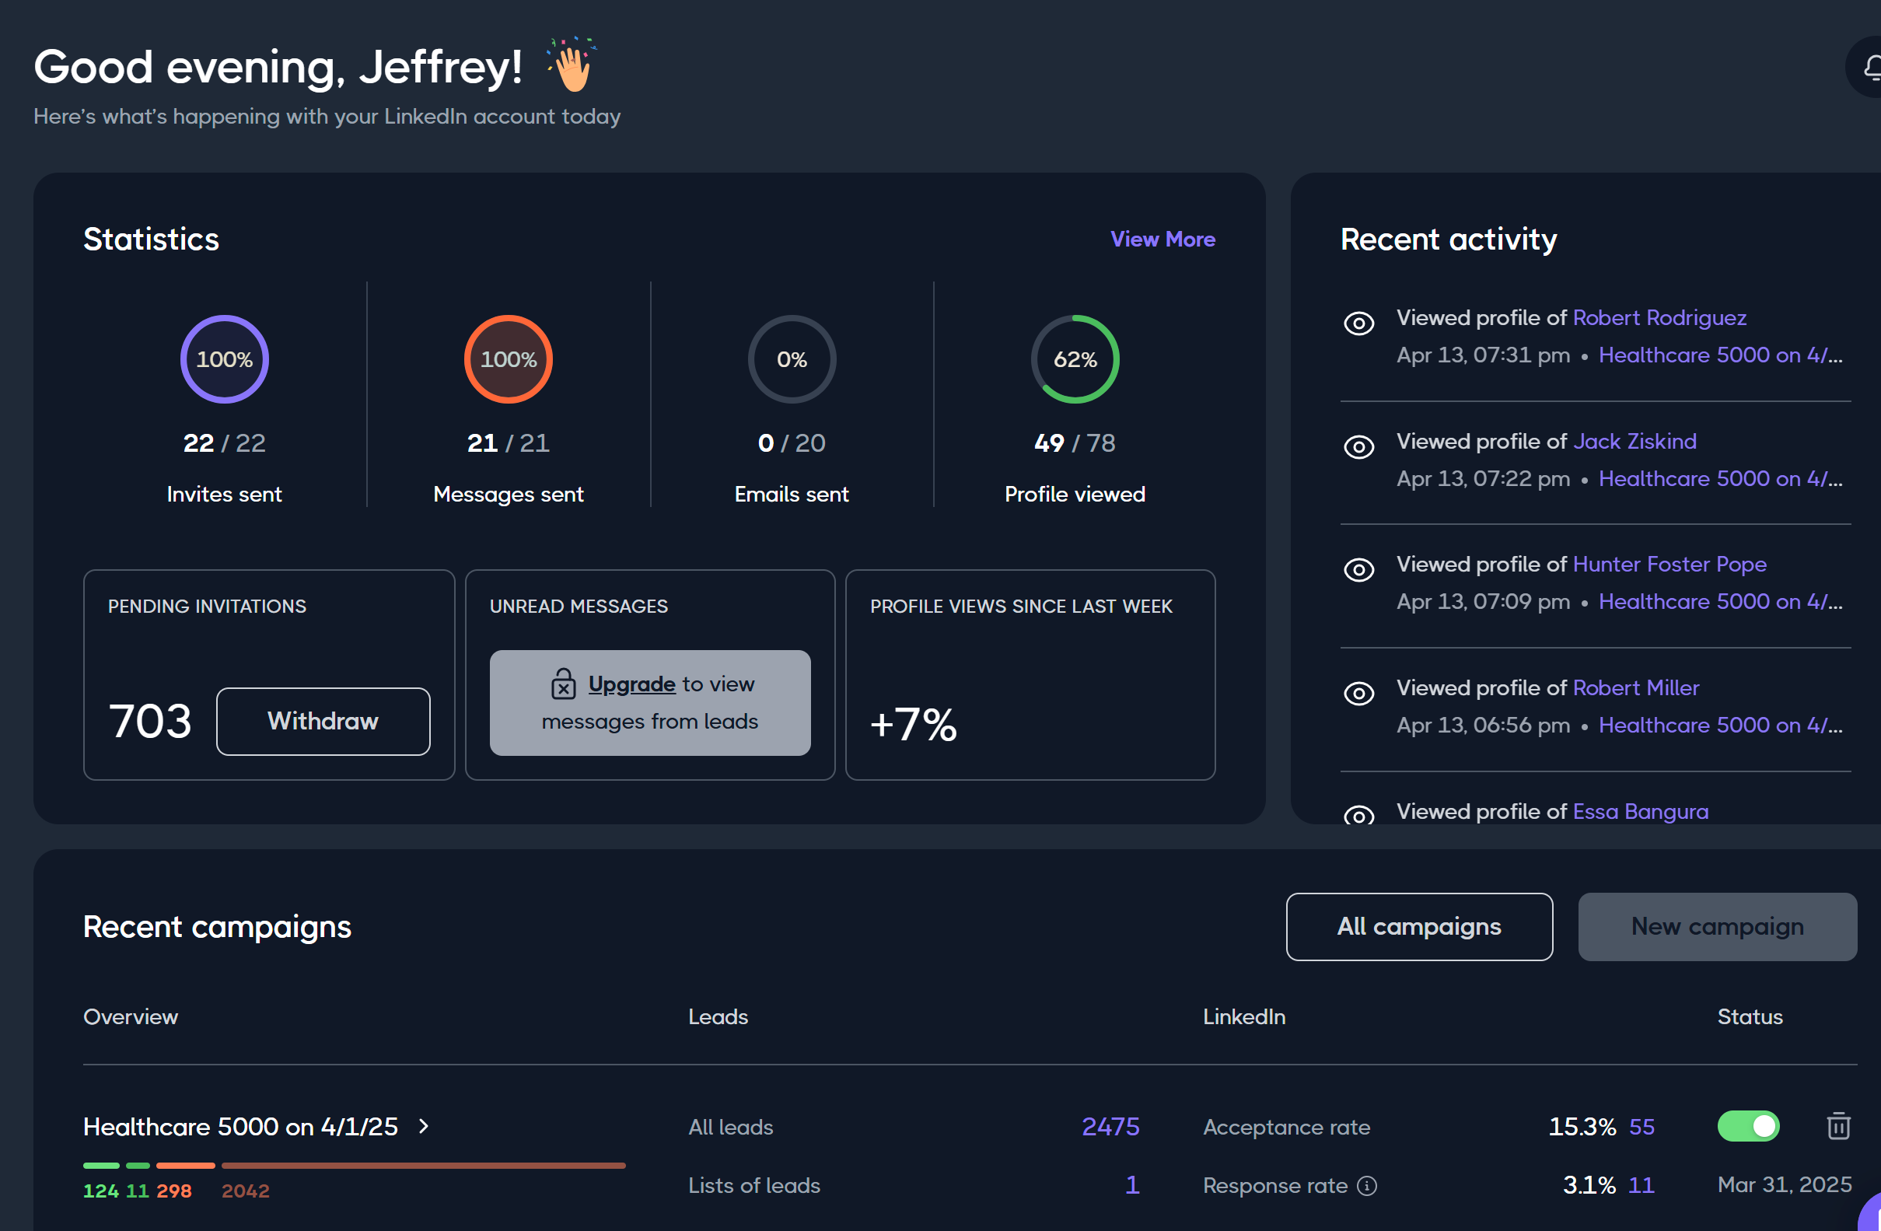Open All leads count 2475
This screenshot has height=1231, width=1881.
[x=1110, y=1127]
